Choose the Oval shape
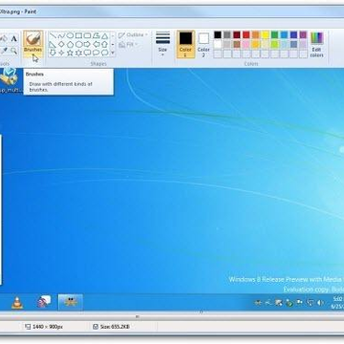 (x=70, y=35)
